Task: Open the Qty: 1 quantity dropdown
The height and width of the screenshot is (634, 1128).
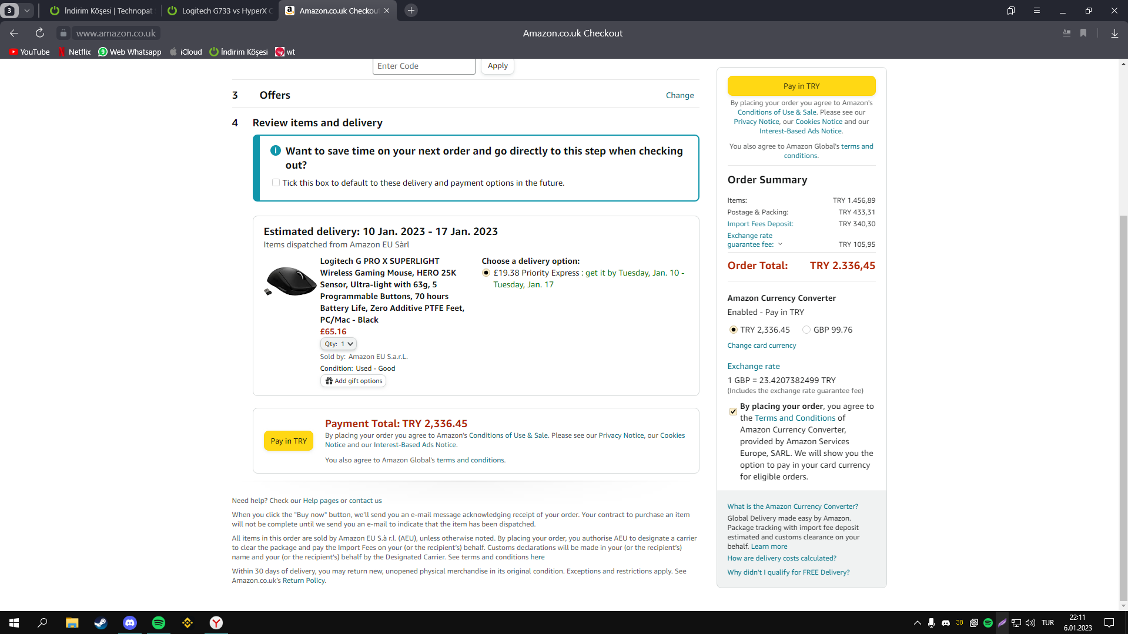Action: click(339, 344)
